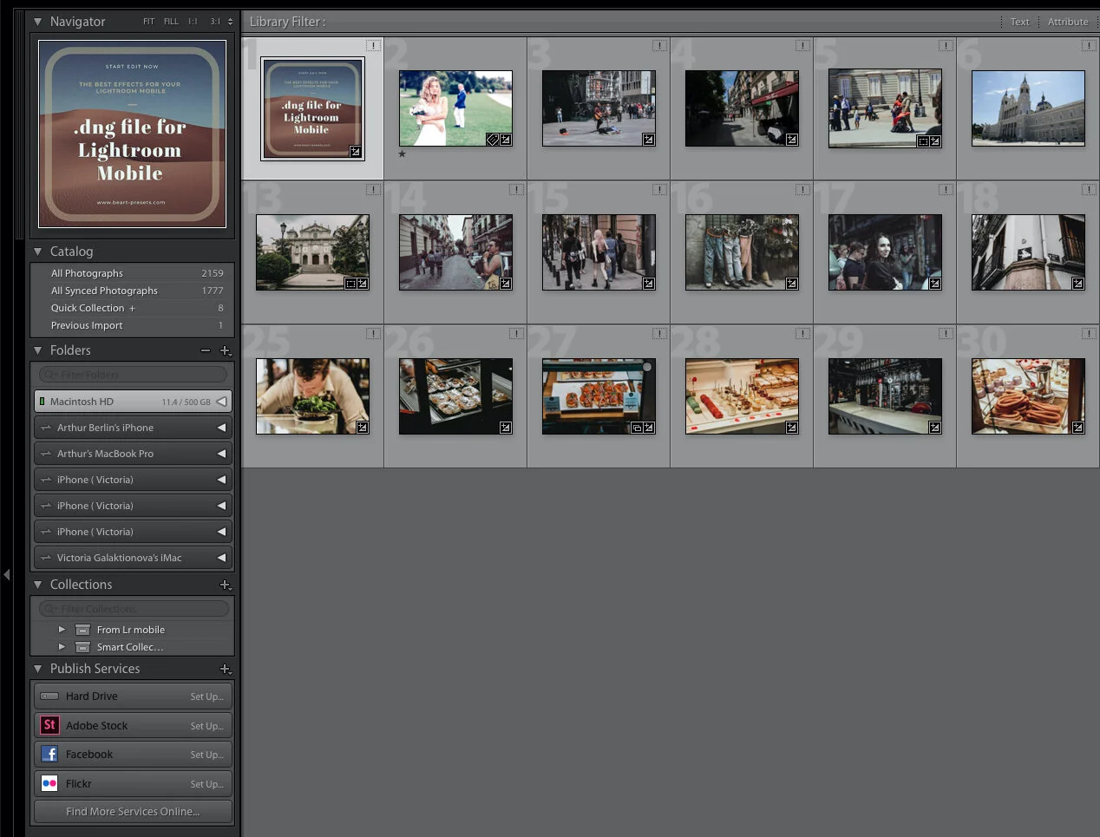Toggle the star rating under the bride photo

402,154
